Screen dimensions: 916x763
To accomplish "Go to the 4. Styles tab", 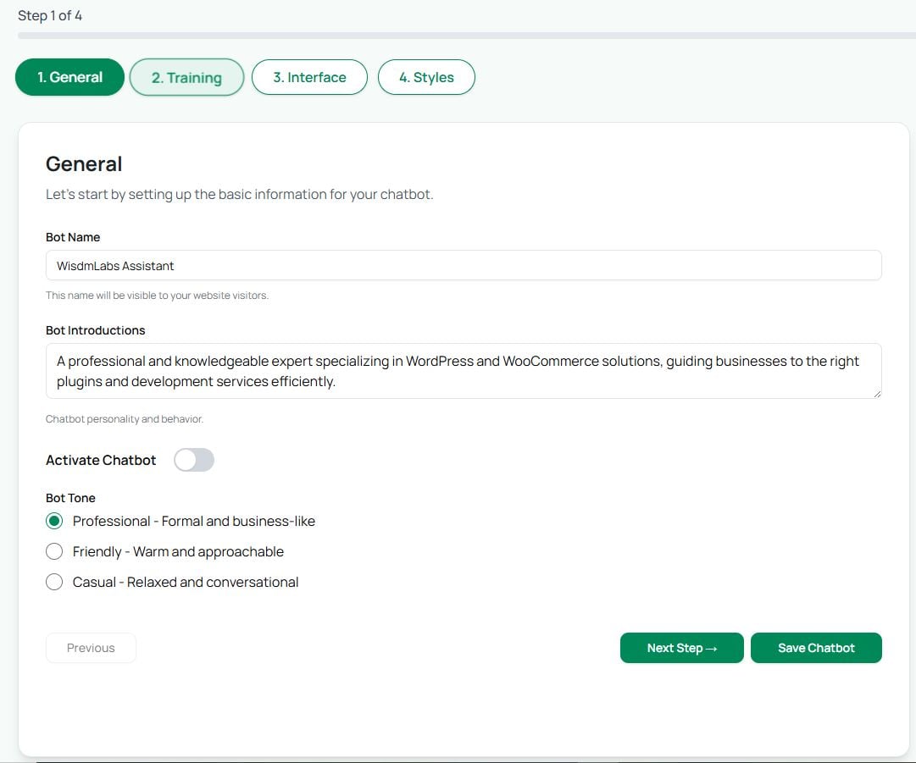I will point(426,77).
